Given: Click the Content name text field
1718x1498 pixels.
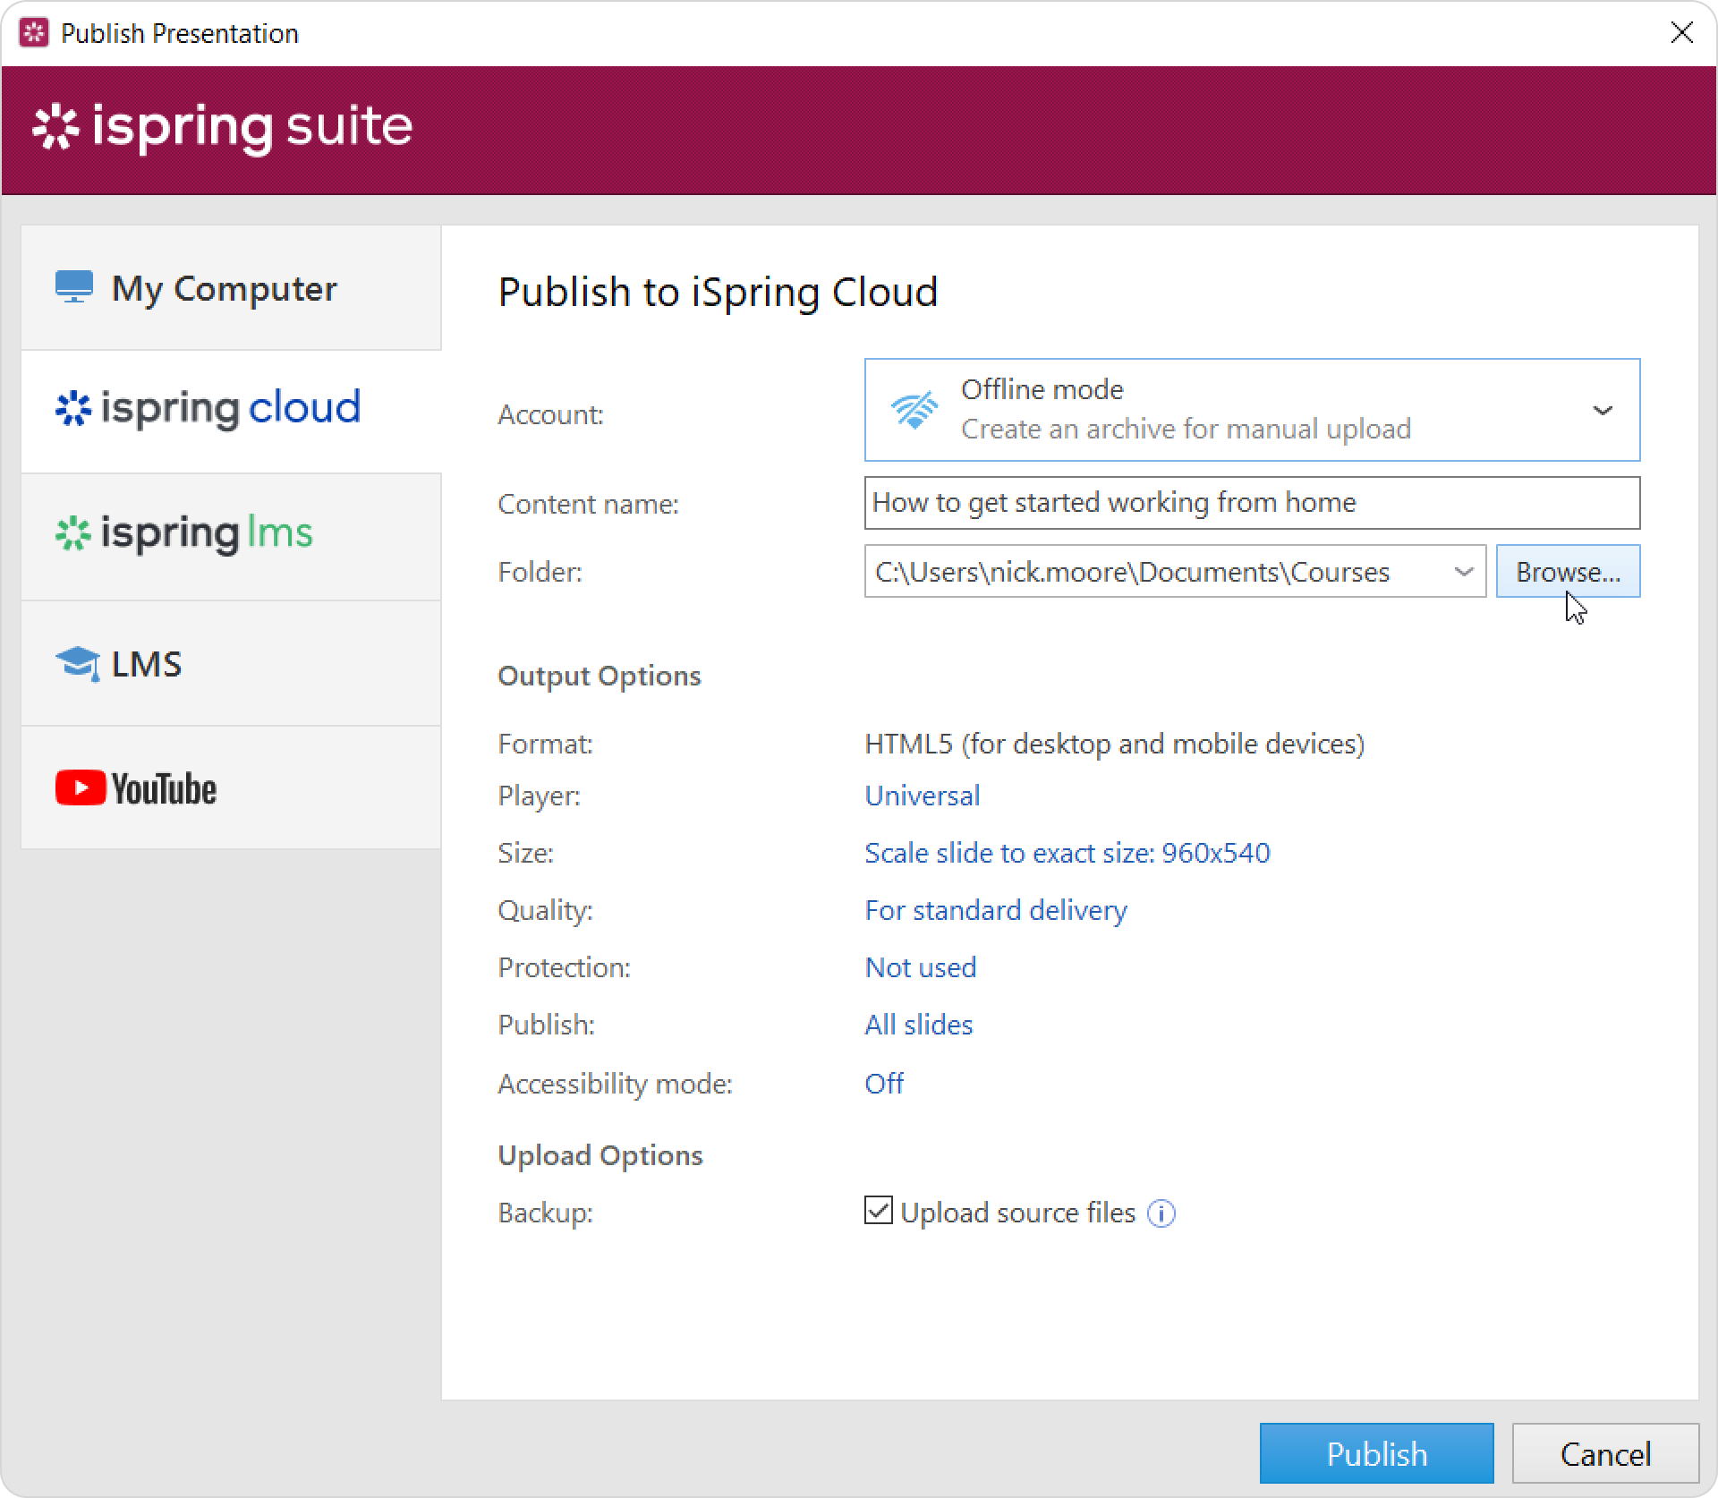Looking at the screenshot, I should (x=1251, y=503).
